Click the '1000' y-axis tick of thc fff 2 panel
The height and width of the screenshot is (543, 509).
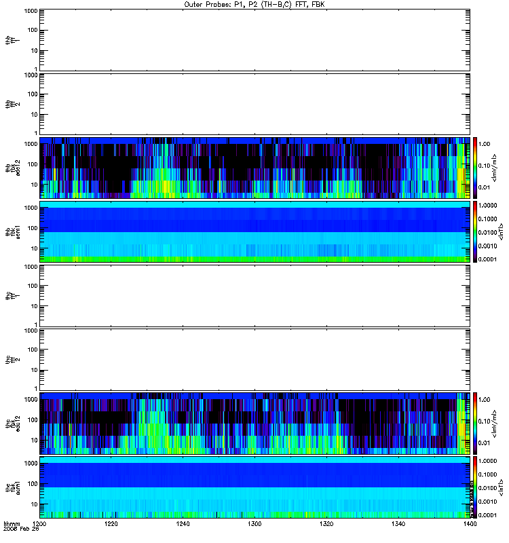coord(31,331)
